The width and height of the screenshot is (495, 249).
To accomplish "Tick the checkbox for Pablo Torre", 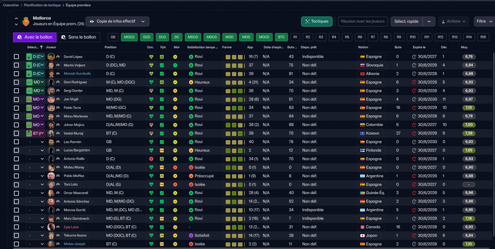I will 16,108.
